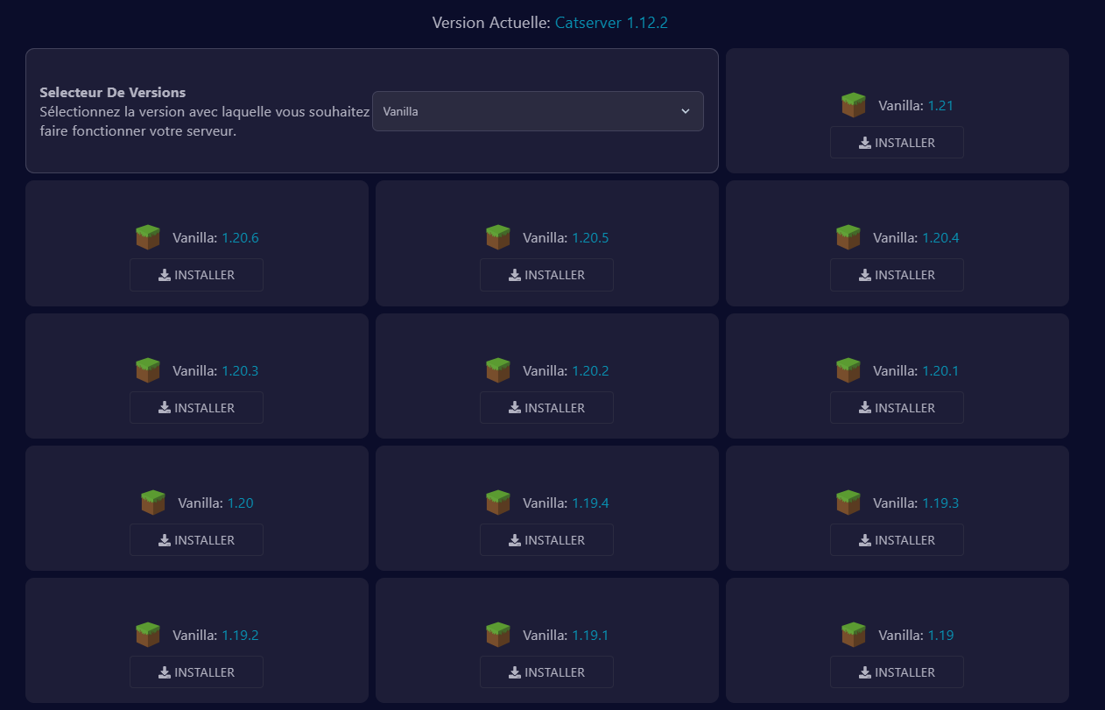This screenshot has width=1105, height=710.
Task: Click the Selecteur De Versions heading
Action: coord(113,92)
